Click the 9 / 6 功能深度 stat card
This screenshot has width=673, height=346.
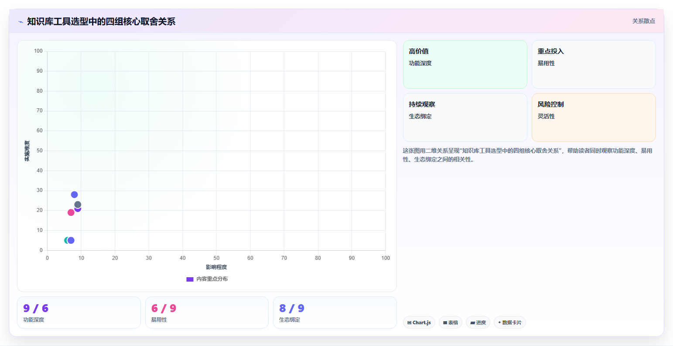(79, 312)
